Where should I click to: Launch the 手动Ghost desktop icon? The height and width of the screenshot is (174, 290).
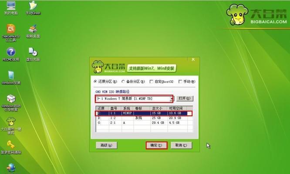pyautogui.click(x=33, y=8)
